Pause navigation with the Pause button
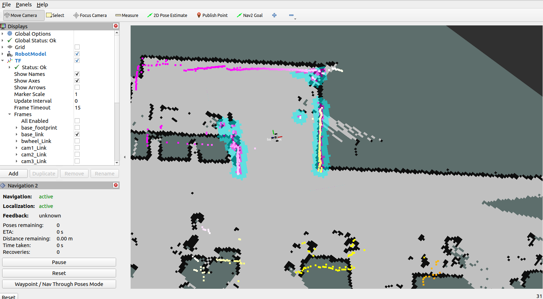Viewport: 543px width, 299px height. 59,262
